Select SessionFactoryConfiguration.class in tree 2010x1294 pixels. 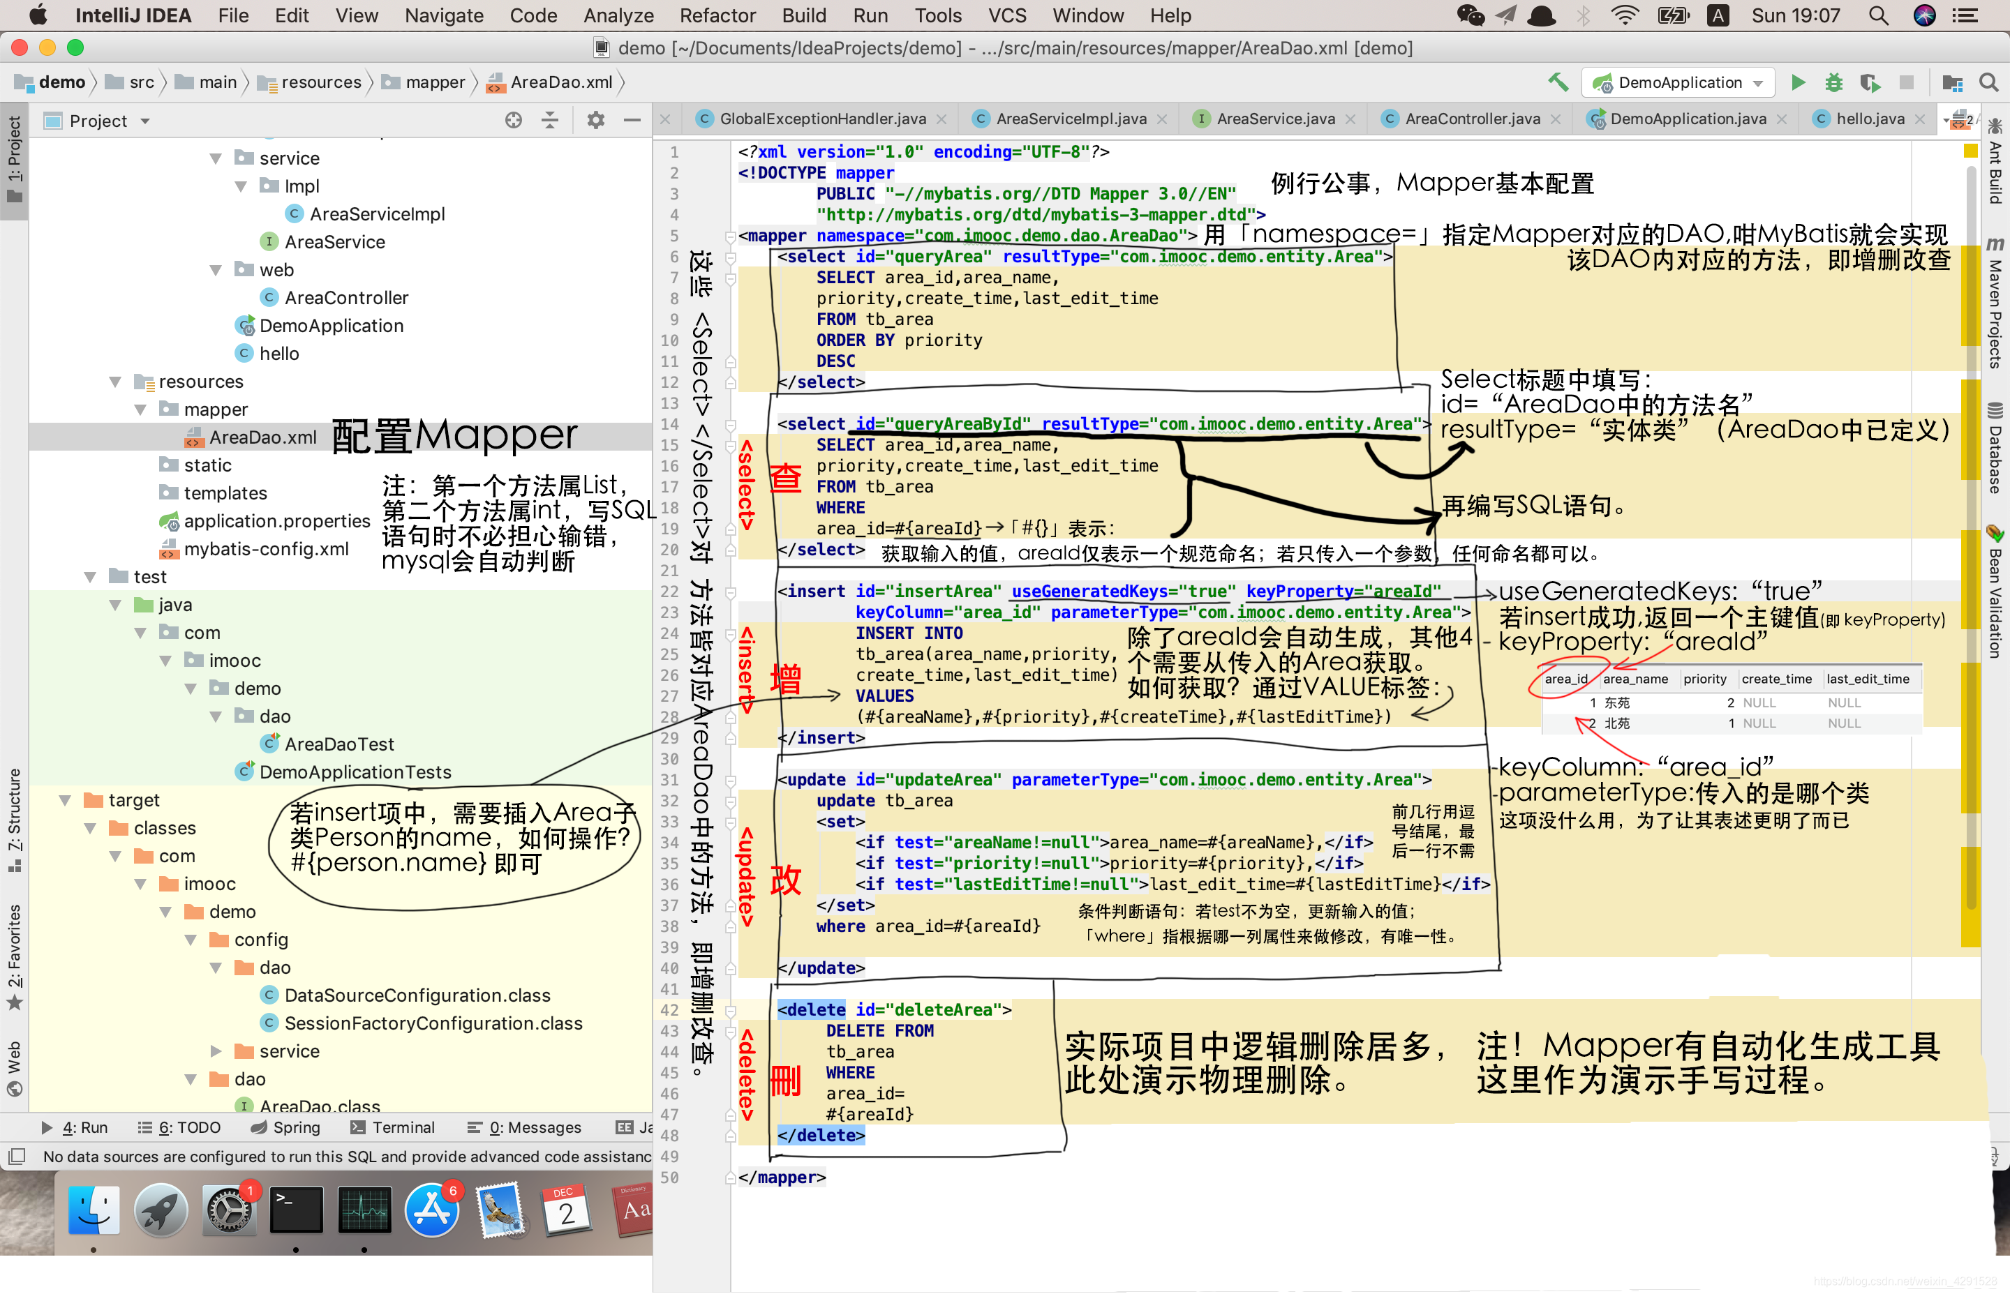(420, 1023)
